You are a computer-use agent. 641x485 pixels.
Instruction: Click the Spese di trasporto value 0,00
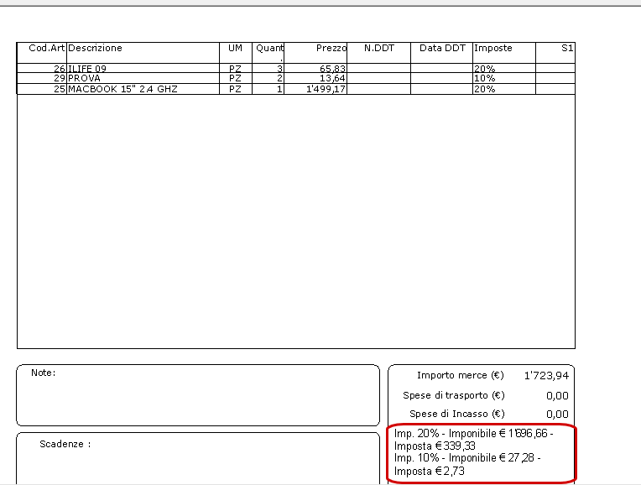[x=557, y=395]
